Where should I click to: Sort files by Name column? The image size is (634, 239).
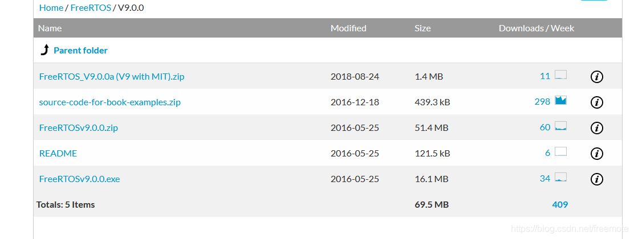pos(50,28)
